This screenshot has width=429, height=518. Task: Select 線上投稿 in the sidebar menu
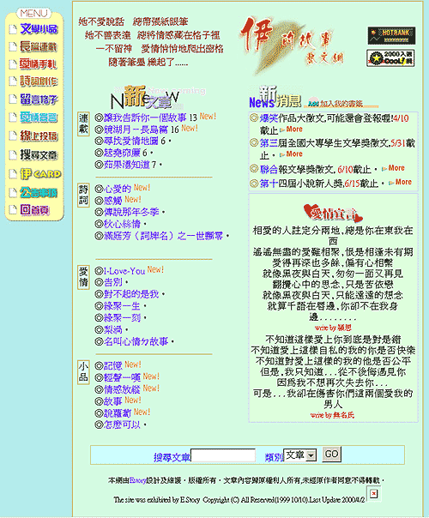point(39,136)
